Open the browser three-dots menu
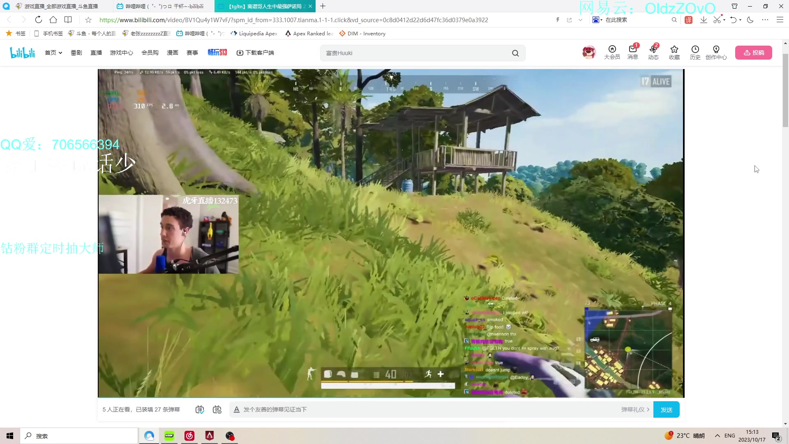This screenshot has height=444, width=789. coord(765,20)
